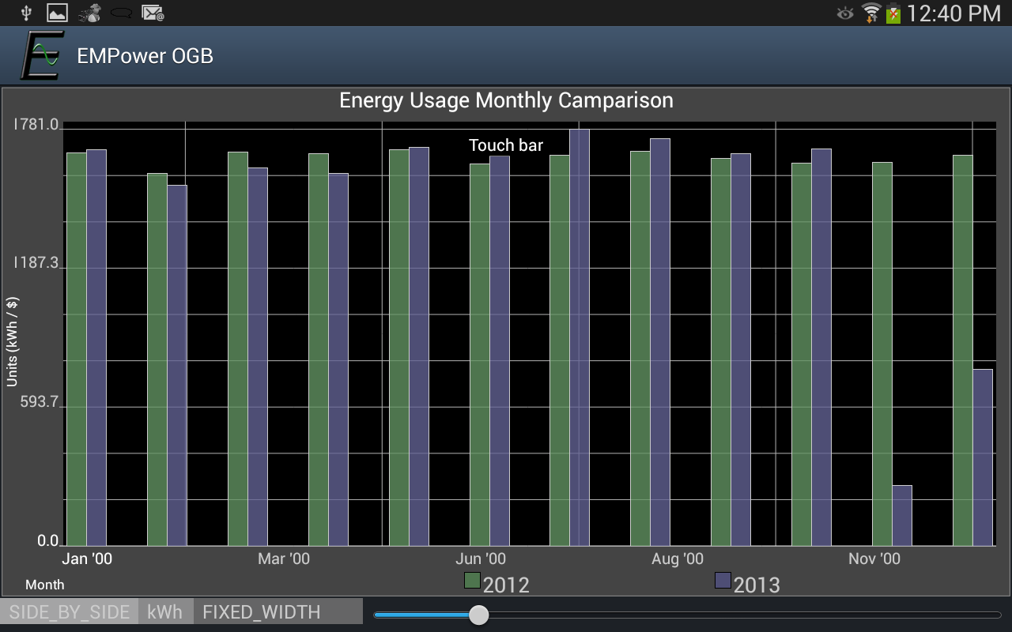
Task: Touch the green January 2012 bar
Action: click(77, 349)
